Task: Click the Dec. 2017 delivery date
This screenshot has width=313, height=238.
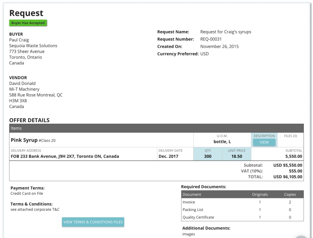Action: pyautogui.click(x=168, y=156)
